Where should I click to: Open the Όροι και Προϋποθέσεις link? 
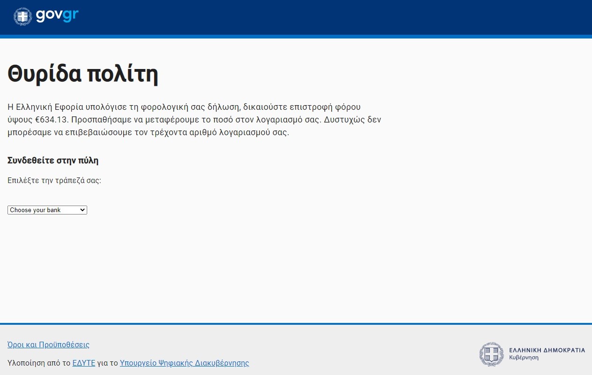point(48,344)
